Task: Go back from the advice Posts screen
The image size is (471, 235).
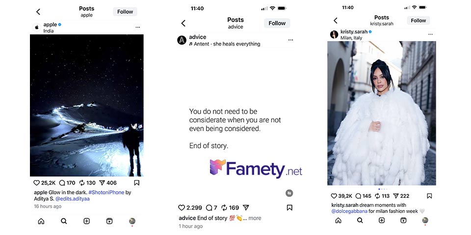Action: (x=183, y=23)
